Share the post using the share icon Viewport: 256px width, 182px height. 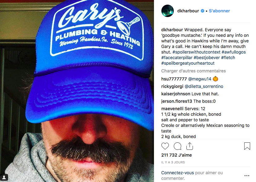pyautogui.click(x=190, y=146)
